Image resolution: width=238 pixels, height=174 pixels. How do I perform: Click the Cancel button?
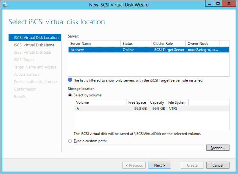(x=218, y=165)
